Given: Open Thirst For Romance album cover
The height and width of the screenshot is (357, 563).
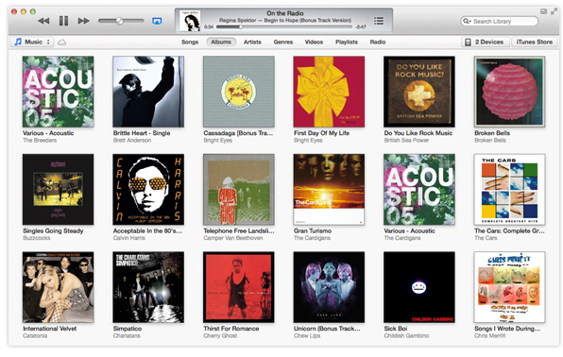Looking at the screenshot, I should coord(239,287).
